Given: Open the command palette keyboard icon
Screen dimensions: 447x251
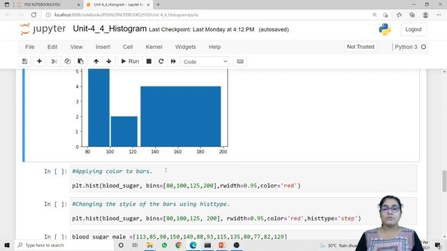Looking at the screenshot, I should pyautogui.click(x=240, y=61).
